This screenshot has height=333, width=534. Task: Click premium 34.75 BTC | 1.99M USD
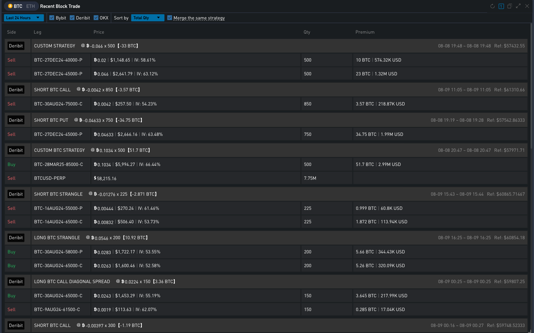tap(379, 134)
